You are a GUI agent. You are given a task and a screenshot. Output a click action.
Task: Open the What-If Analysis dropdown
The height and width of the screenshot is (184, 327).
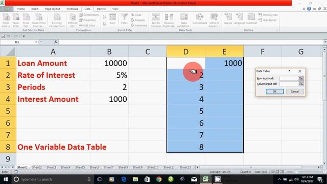click(x=214, y=20)
